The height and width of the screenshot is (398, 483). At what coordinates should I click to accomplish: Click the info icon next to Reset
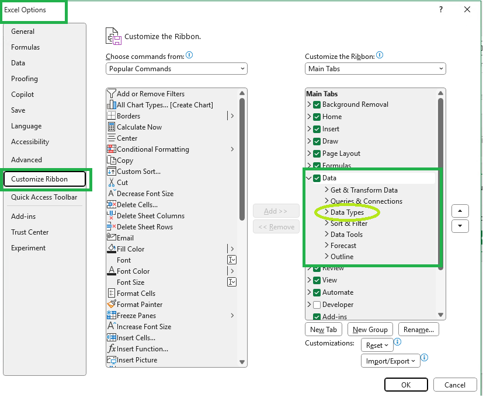point(397,341)
